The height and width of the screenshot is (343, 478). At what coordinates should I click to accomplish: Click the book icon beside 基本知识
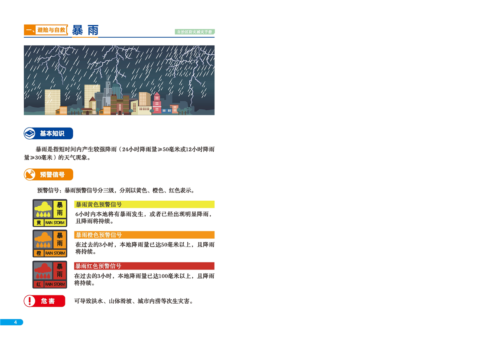click(30, 134)
